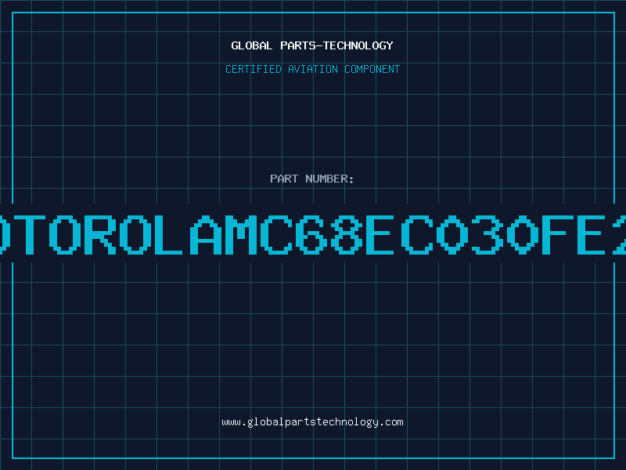Open the www.globalpartstechnology.com link

pyautogui.click(x=312, y=422)
